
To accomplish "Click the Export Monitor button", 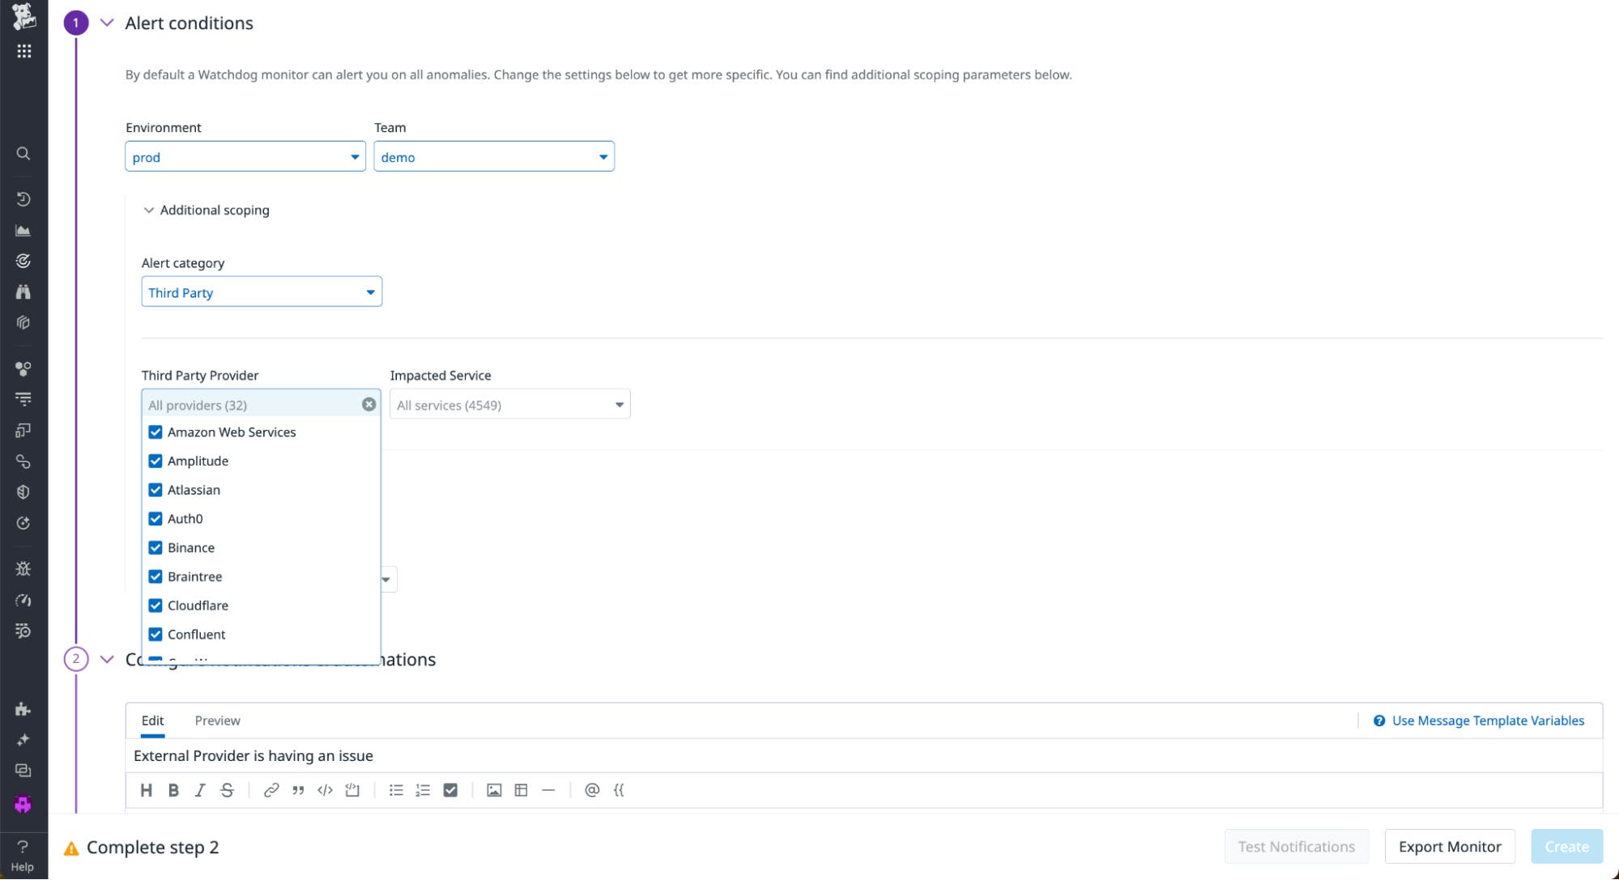I will point(1449,847).
